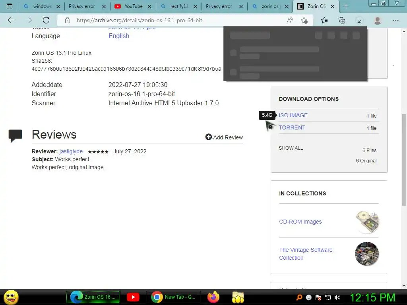Click the New Tab Chrome taskbar button

click(173, 297)
